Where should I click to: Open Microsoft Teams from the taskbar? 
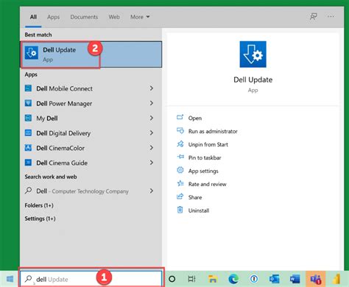point(316,279)
